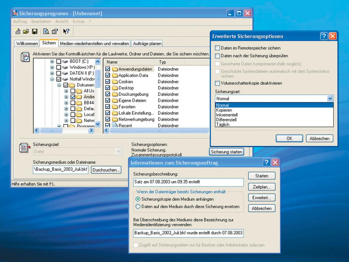Switch to the Aufträge planen tab
This screenshot has height=262, width=349.
coord(147,44)
